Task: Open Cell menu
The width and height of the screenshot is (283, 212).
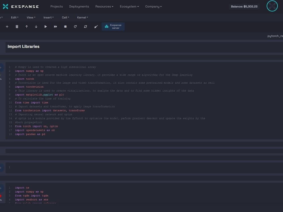Action: click(x=65, y=18)
